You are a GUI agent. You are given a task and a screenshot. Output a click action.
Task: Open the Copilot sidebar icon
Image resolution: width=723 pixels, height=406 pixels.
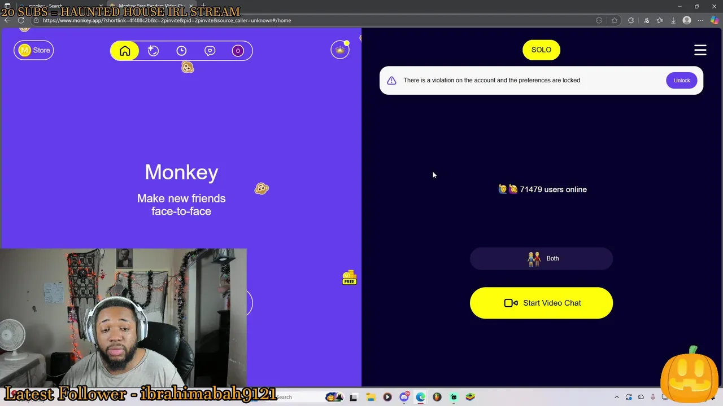pos(715,20)
